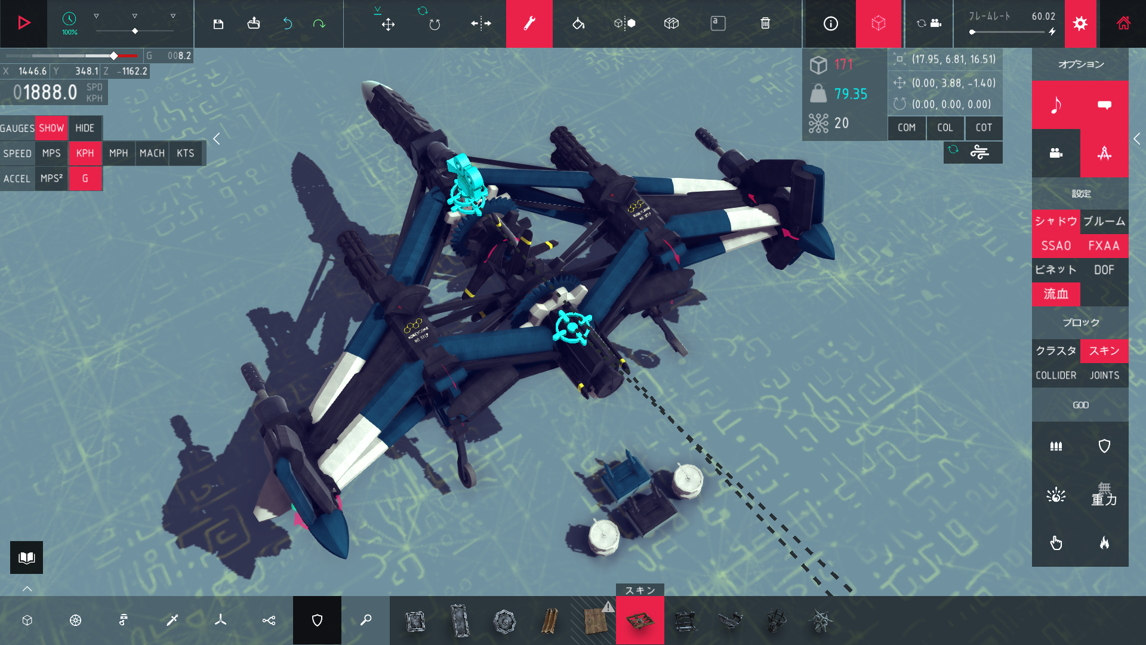Viewport: 1146px width, 645px height.
Task: Select the armor shield block category
Action: tap(317, 621)
